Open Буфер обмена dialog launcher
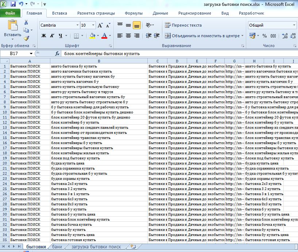The image size is (298, 252). (x=34, y=46)
